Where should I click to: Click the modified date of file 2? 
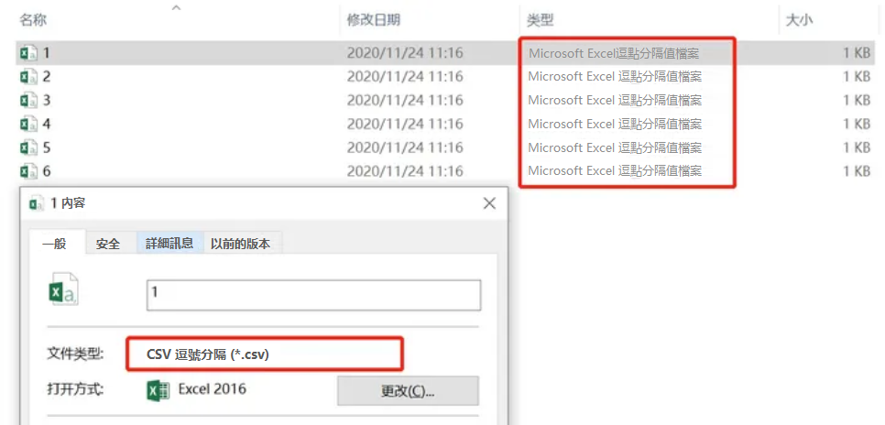(405, 76)
